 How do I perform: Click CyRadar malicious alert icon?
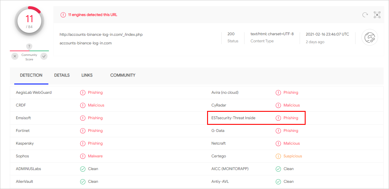(x=278, y=105)
